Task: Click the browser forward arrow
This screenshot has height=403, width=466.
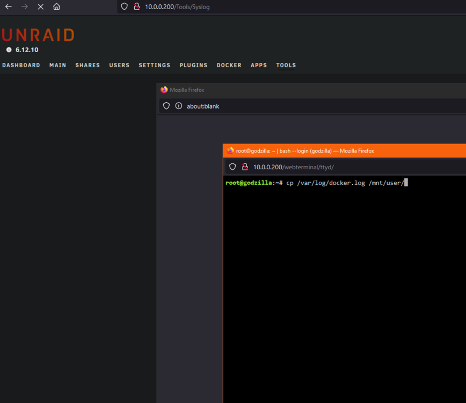Action: coord(24,6)
